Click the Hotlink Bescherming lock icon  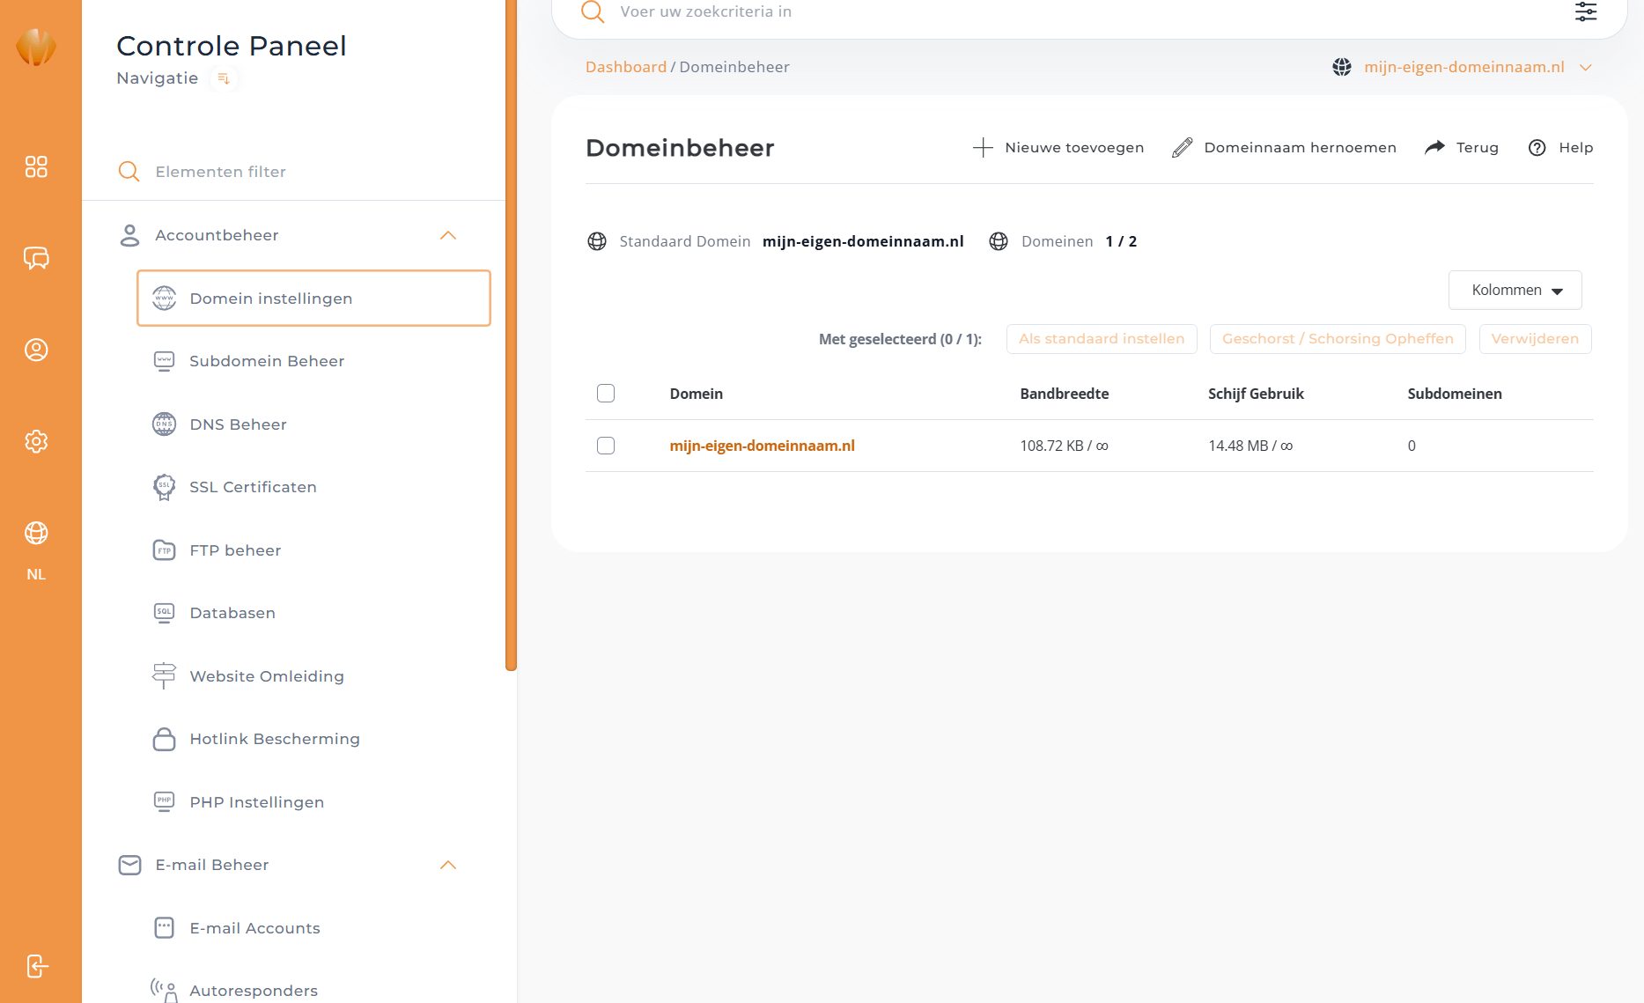pos(165,739)
